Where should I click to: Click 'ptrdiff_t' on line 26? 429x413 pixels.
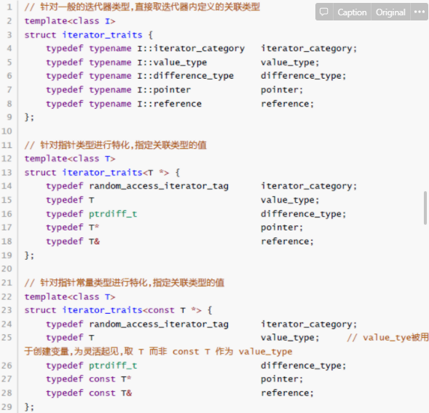coord(113,366)
